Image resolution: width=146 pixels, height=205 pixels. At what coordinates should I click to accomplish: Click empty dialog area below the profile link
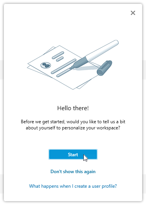[x=73, y=195]
